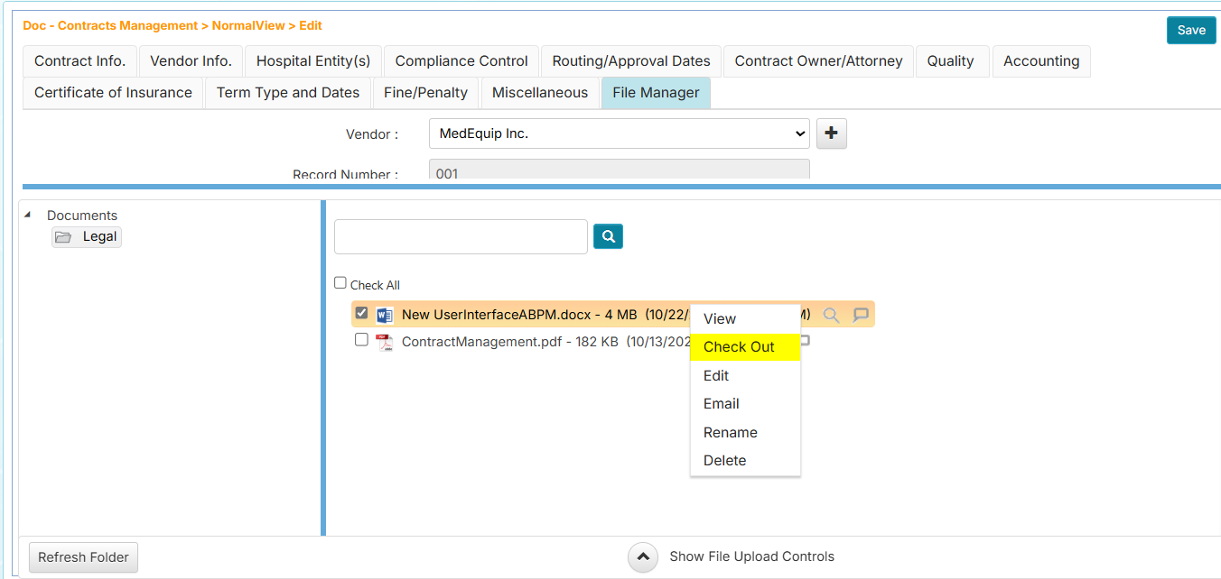
Task: Click the comment bubble on the docx row
Action: 861,315
